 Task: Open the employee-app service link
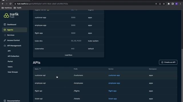tap(114, 83)
